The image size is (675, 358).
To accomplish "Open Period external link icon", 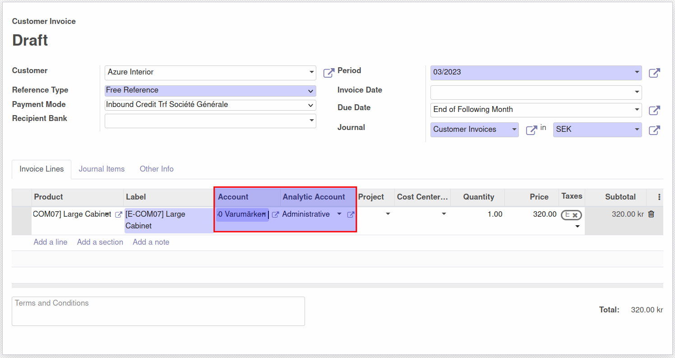I will [x=654, y=73].
